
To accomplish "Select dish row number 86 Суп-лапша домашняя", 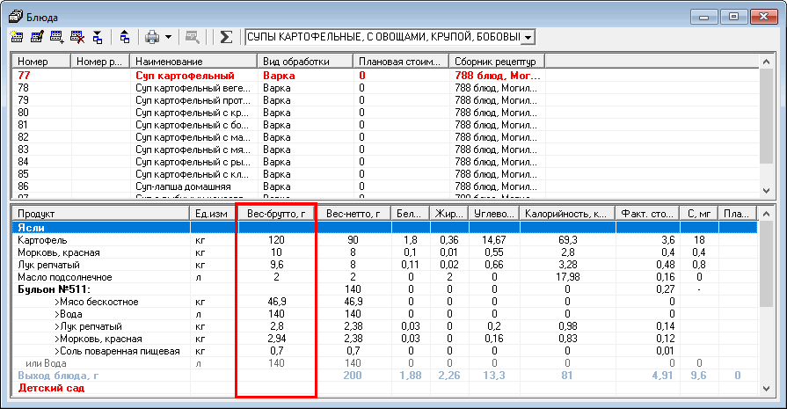I will click(x=183, y=186).
